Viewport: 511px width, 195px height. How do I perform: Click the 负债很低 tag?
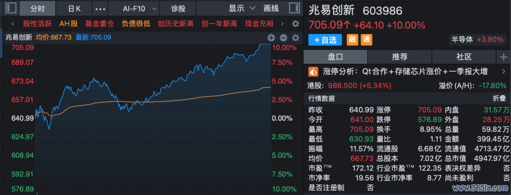coord(136,24)
